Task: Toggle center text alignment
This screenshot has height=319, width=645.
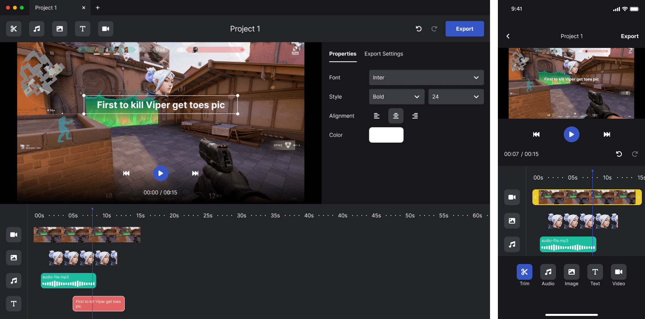Action: (x=395, y=116)
